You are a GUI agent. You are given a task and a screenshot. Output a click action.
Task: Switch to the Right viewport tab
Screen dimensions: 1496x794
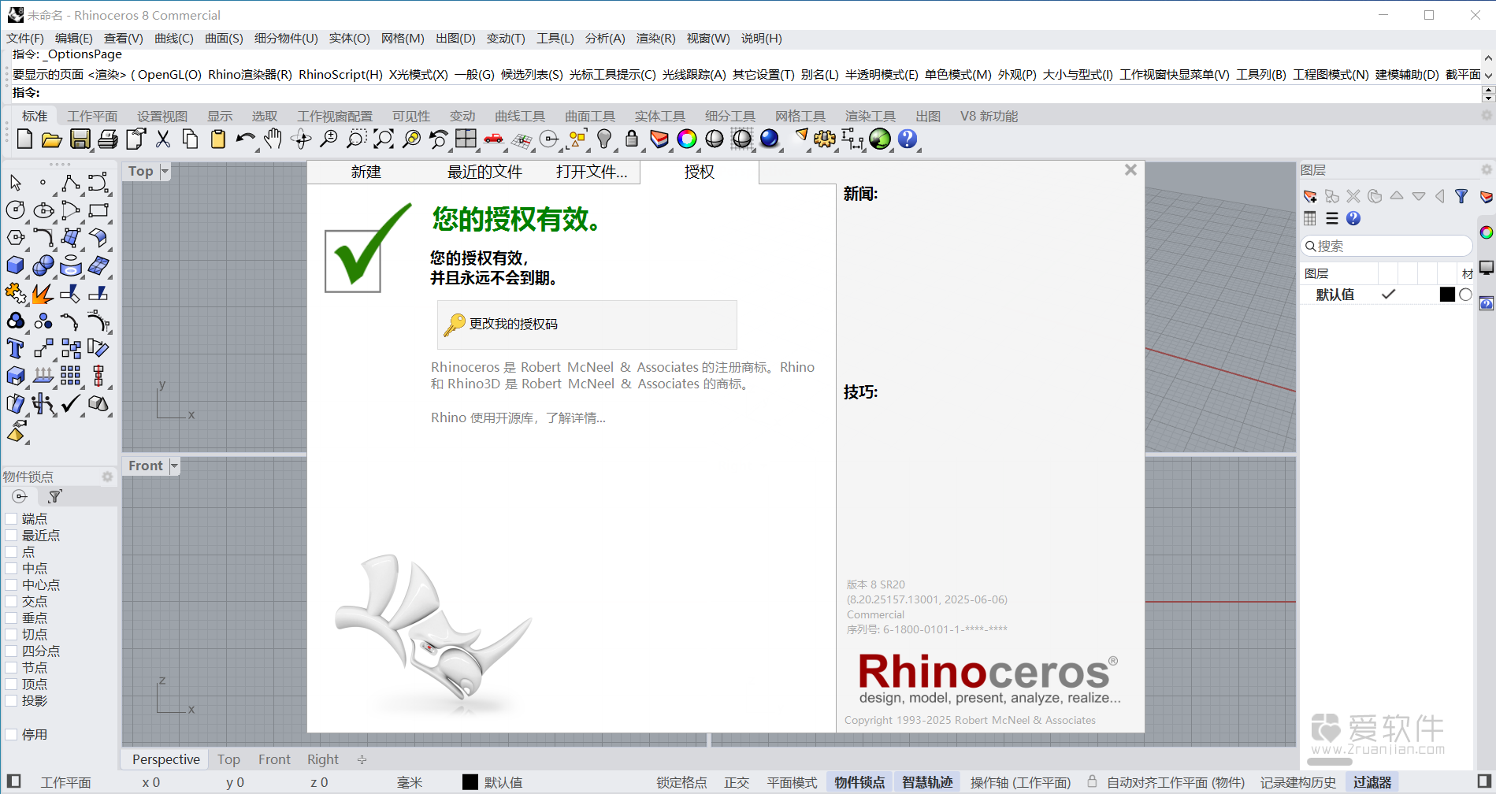323,759
